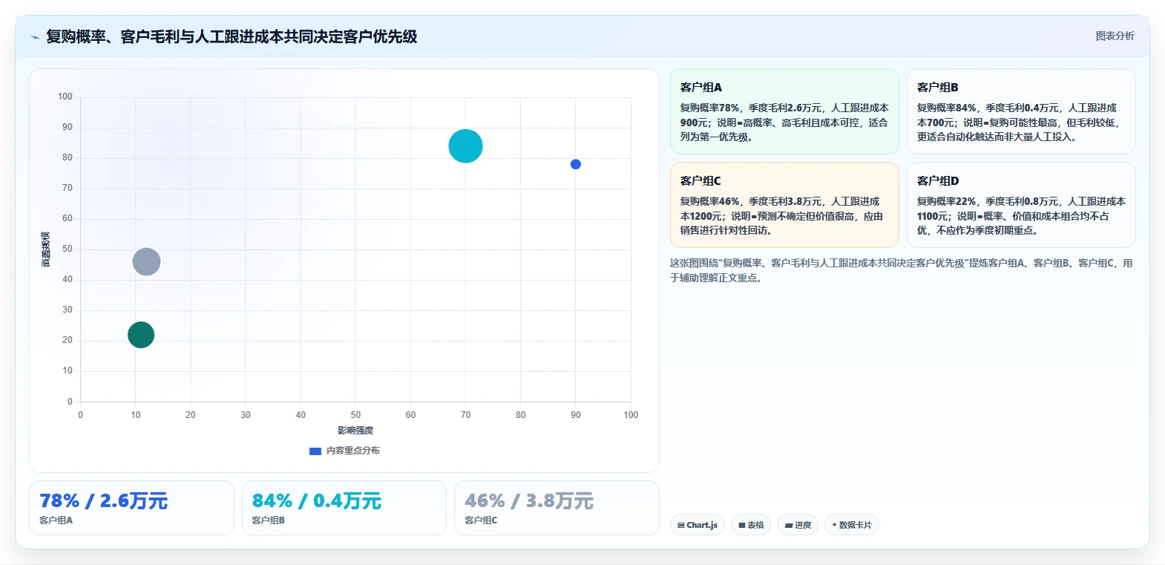Image resolution: width=1165 pixels, height=565 pixels.
Task: Click the 内容重点分布 legend text
Action: click(x=353, y=451)
